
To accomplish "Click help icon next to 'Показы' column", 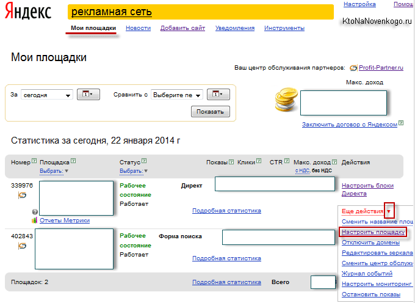I will pyautogui.click(x=231, y=161).
